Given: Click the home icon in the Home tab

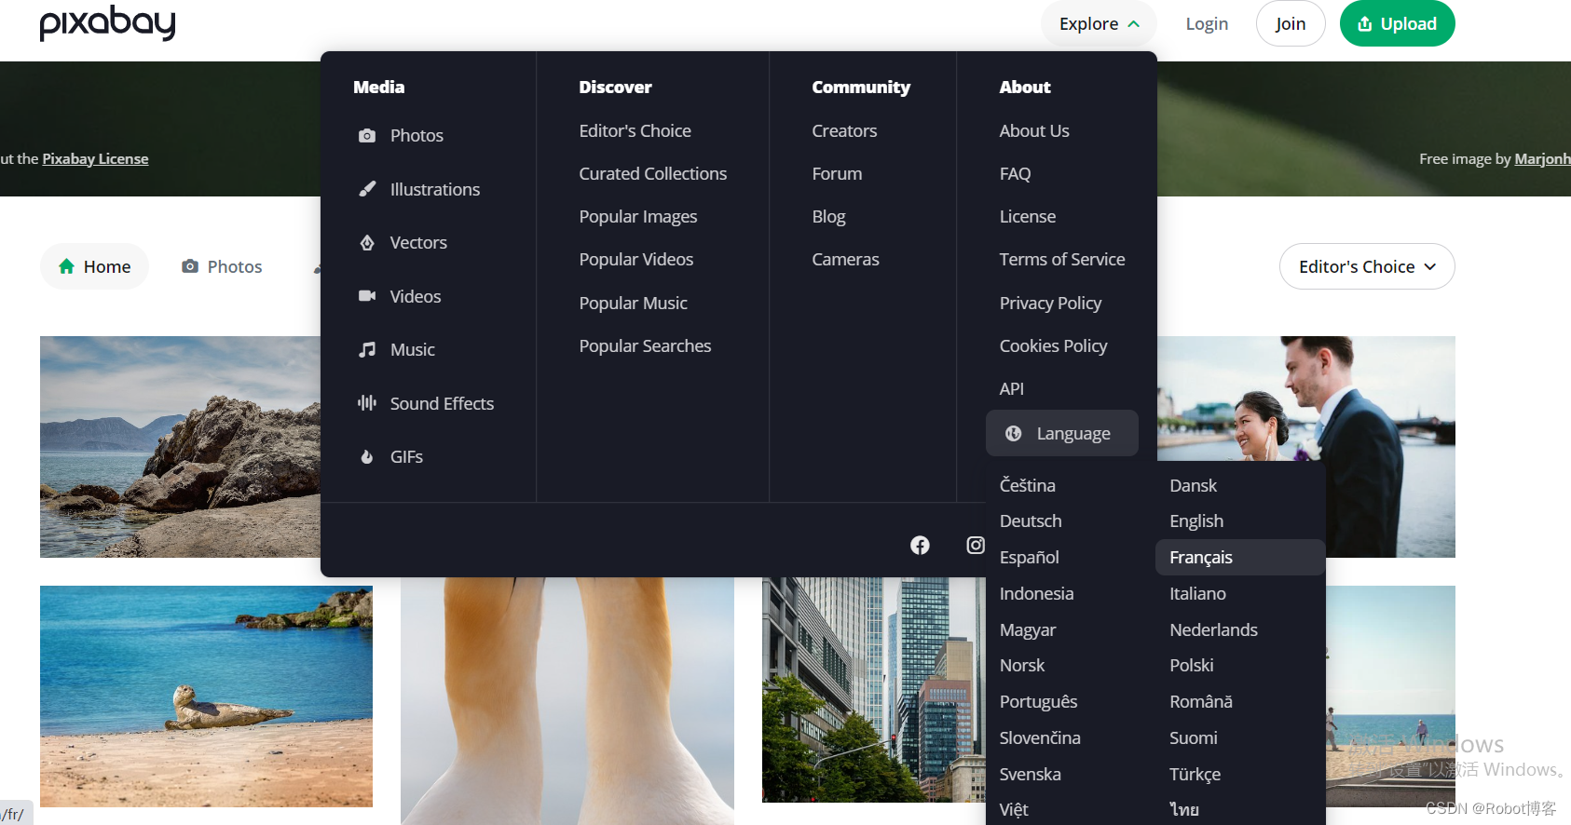Looking at the screenshot, I should click(x=66, y=266).
